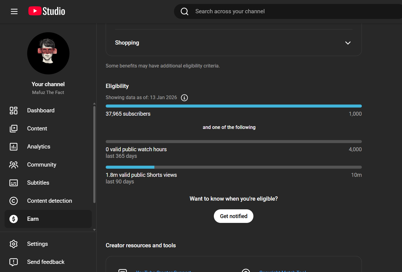Click the search magnifier icon

pyautogui.click(x=185, y=11)
